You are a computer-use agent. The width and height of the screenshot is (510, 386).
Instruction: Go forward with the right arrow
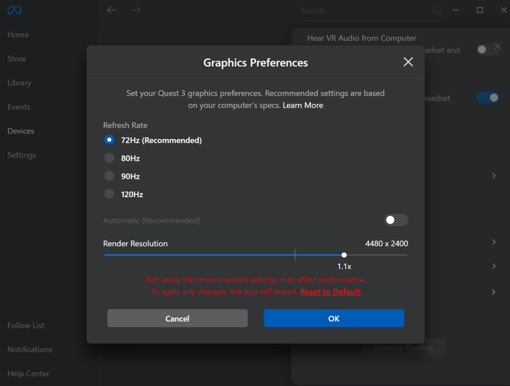pos(136,10)
